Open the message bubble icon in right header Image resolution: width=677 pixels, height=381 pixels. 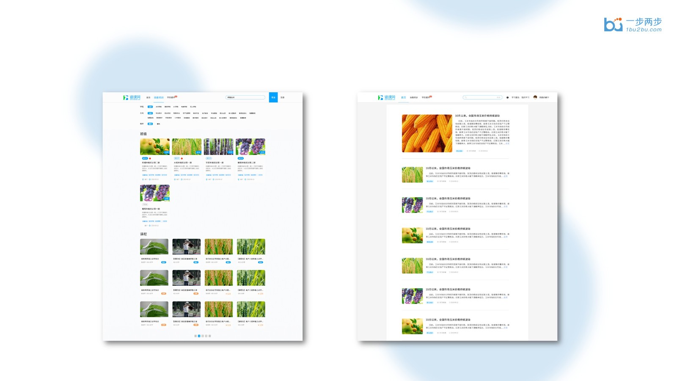click(507, 97)
